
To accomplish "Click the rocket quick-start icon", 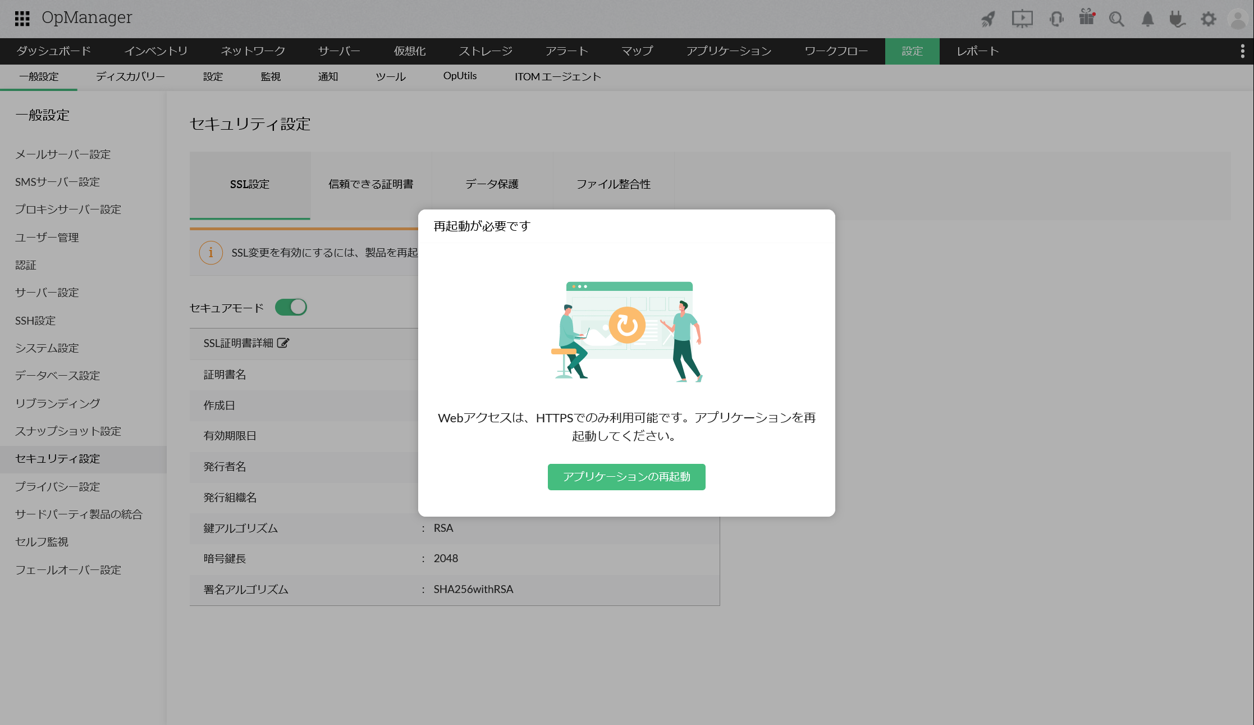I will click(988, 19).
